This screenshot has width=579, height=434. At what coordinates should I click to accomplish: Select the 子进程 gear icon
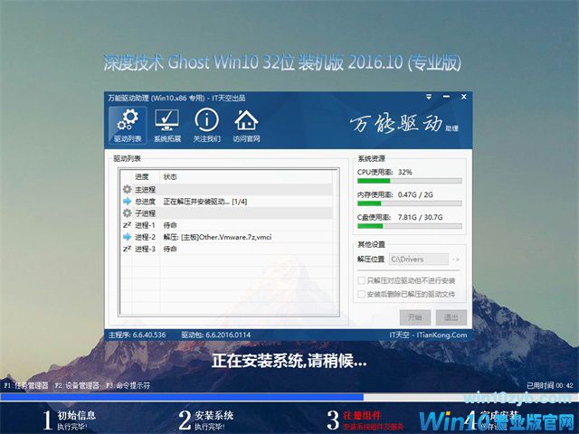point(127,213)
